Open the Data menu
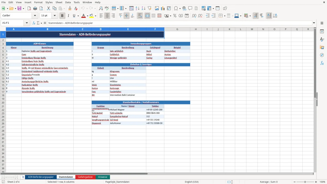The image size is (327, 184). (68, 2)
